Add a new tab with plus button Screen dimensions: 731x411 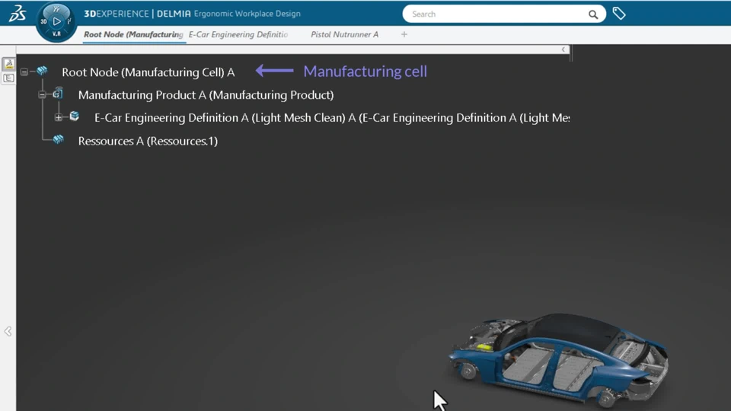[x=404, y=34]
